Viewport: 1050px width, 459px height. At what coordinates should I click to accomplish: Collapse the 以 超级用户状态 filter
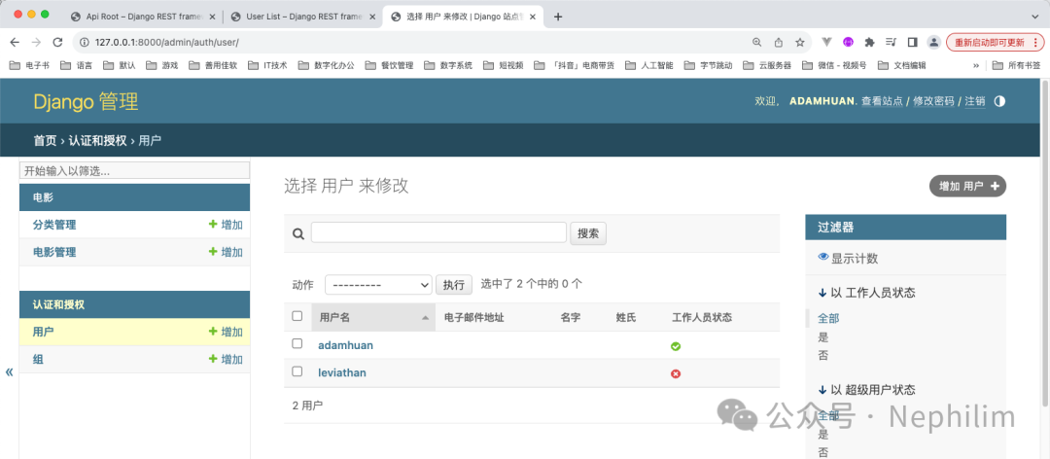tap(866, 390)
